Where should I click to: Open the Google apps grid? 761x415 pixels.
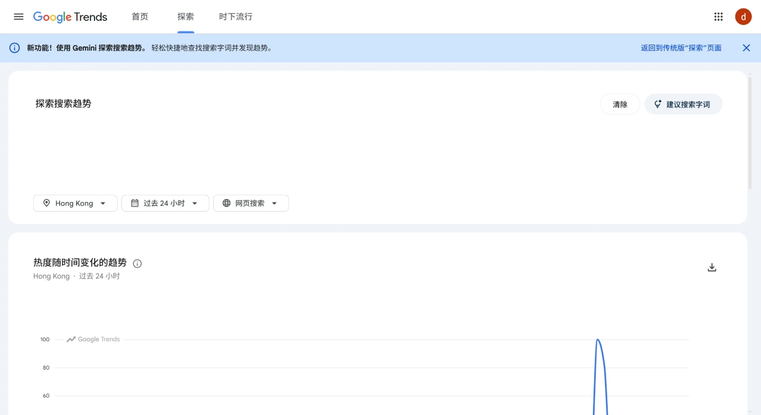pyautogui.click(x=718, y=17)
